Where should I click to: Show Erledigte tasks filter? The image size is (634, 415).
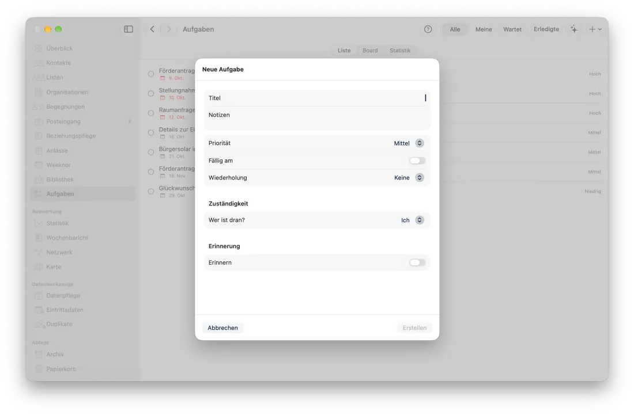click(546, 29)
